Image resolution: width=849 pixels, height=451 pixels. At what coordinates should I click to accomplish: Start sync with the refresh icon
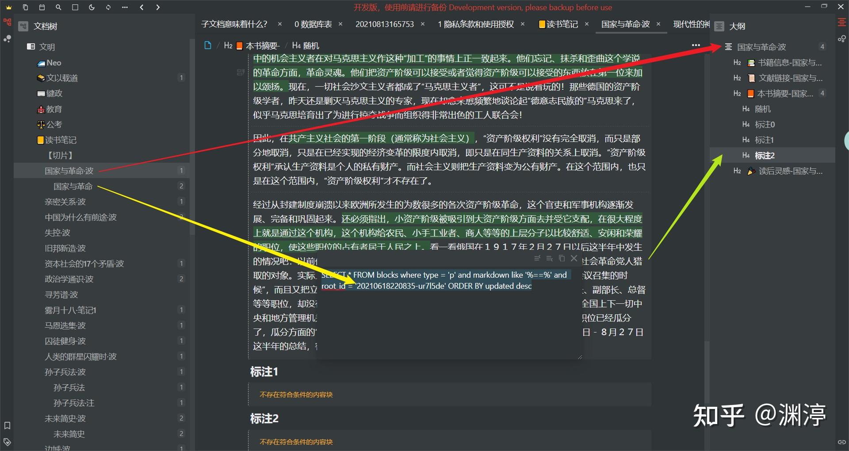107,7
